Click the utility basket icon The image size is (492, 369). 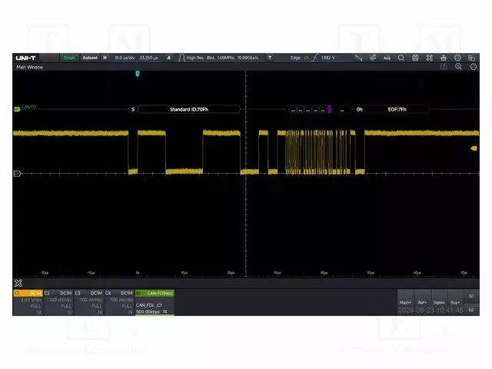pos(444,58)
